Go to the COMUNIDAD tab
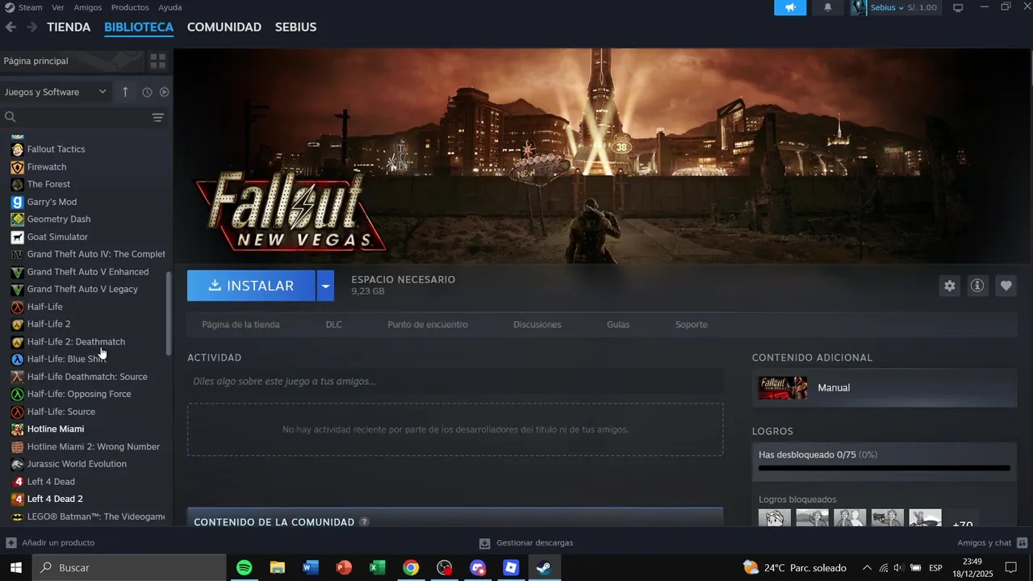1033x581 pixels. point(224,27)
